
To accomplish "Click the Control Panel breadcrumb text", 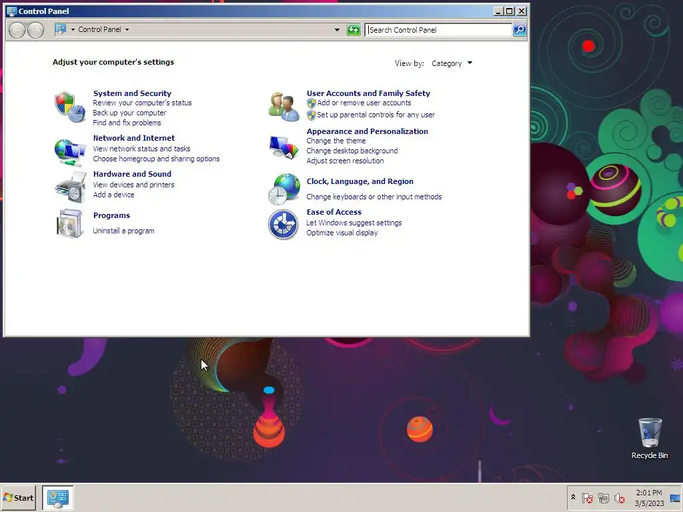I will point(99,29).
